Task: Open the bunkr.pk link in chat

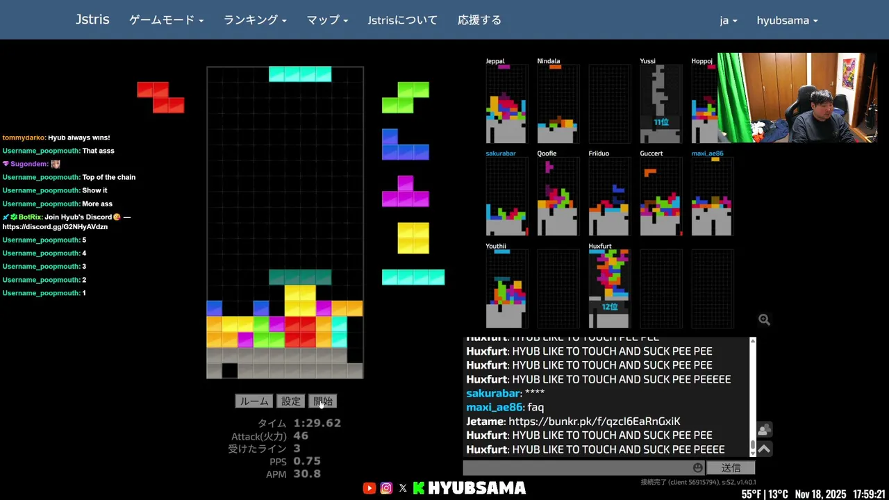Action: pyautogui.click(x=595, y=422)
